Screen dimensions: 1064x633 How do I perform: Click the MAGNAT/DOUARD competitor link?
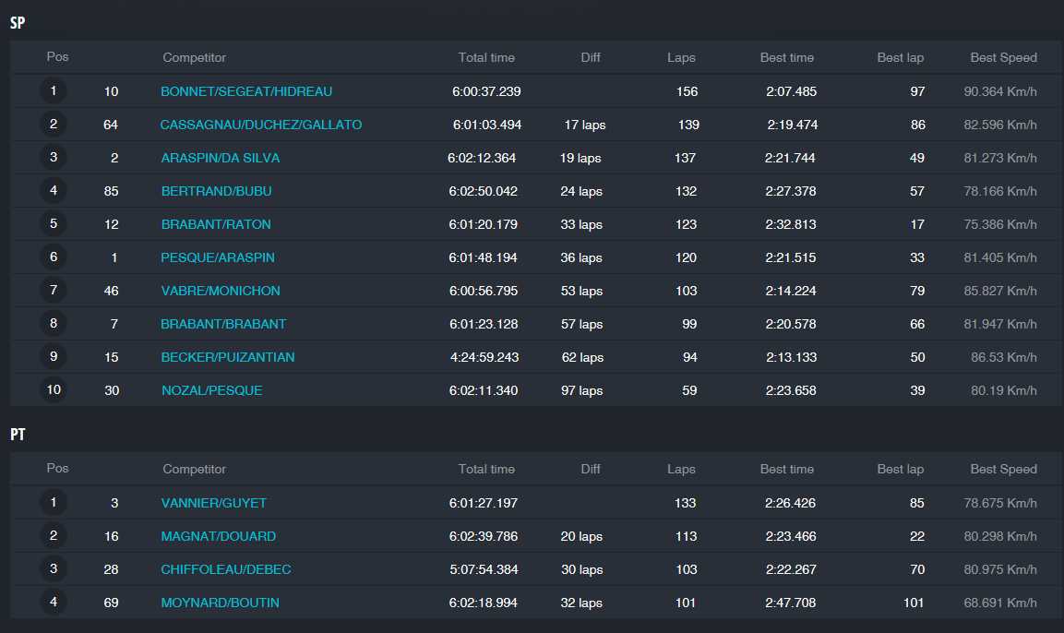[218, 536]
